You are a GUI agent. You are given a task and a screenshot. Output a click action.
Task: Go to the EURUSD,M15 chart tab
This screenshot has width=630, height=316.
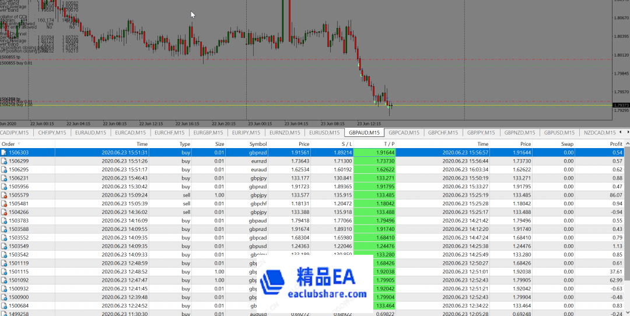click(x=324, y=132)
